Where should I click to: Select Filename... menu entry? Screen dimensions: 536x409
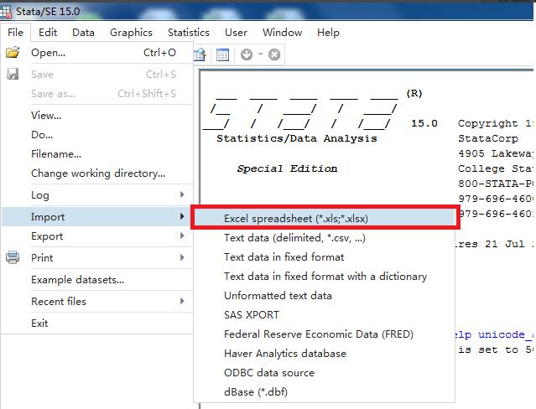(97, 153)
